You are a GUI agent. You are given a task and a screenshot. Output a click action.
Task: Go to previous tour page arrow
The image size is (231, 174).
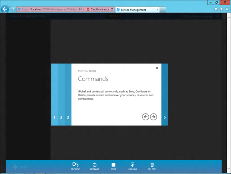(x=145, y=116)
